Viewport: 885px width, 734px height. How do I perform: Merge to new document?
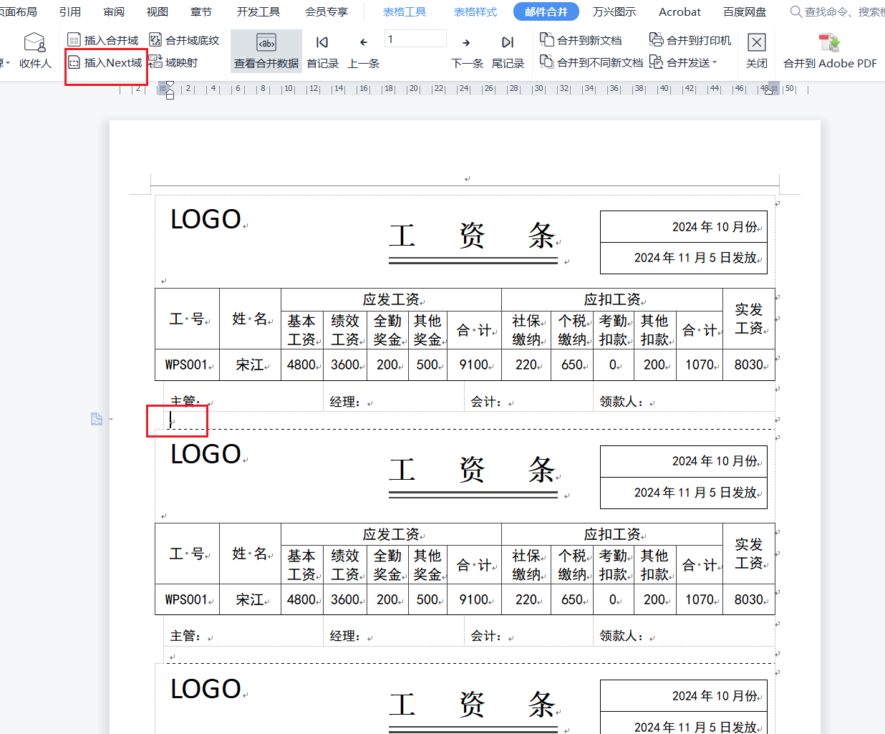(x=581, y=40)
